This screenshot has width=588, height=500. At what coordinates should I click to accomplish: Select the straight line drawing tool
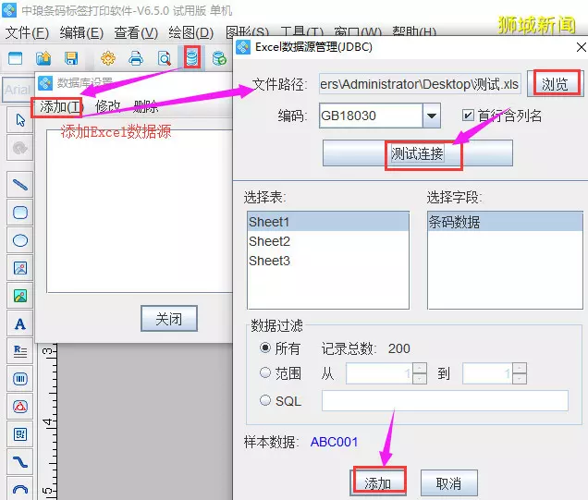click(20, 185)
